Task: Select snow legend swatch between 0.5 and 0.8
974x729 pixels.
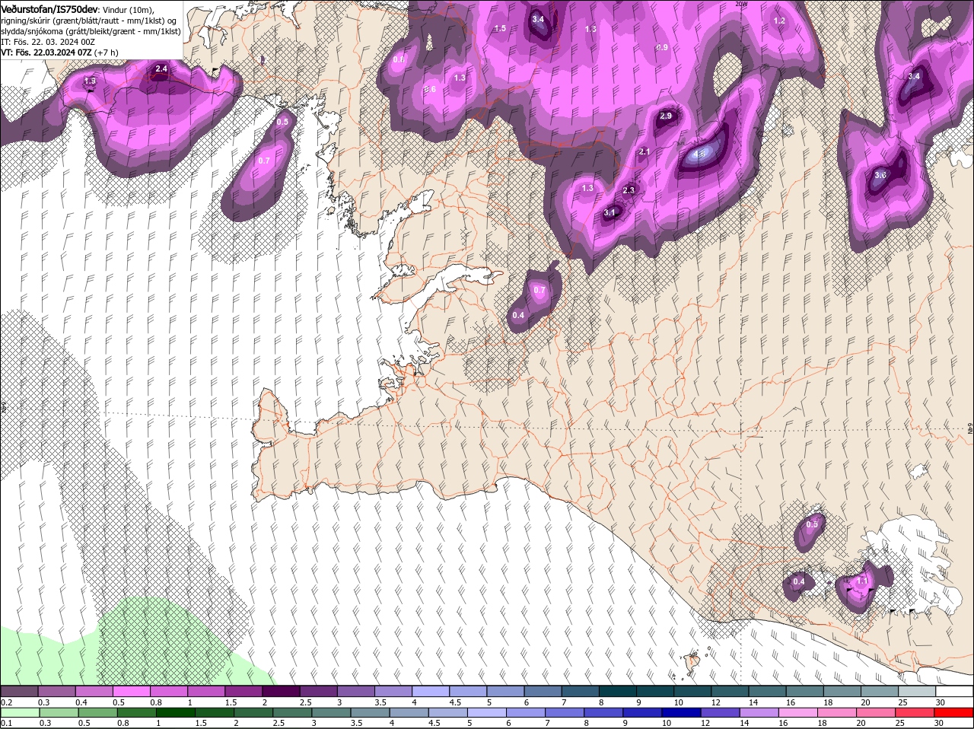Action: pos(132,691)
